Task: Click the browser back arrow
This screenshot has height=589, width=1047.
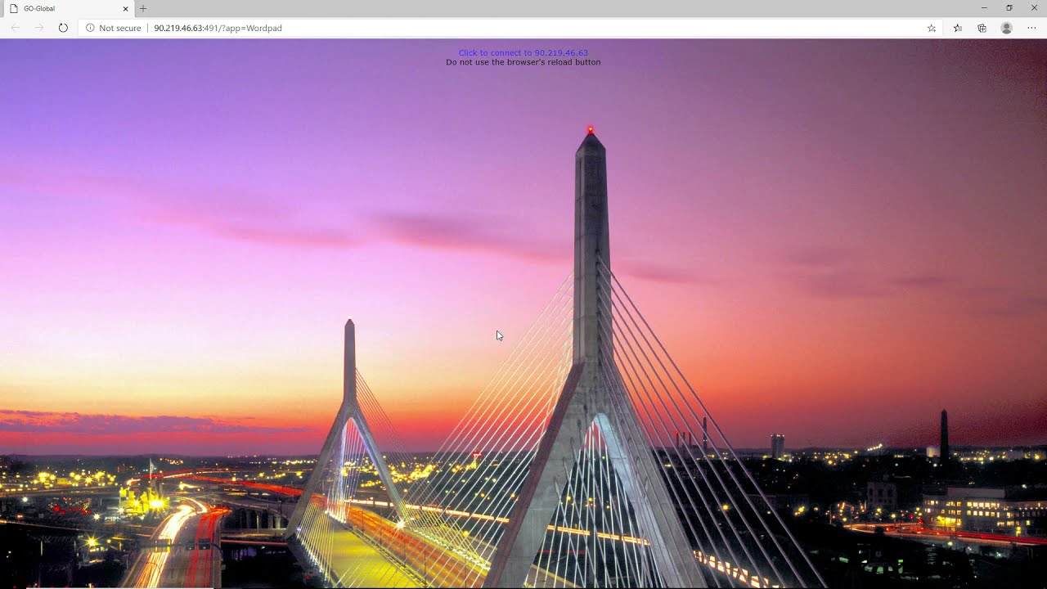Action: coord(16,28)
